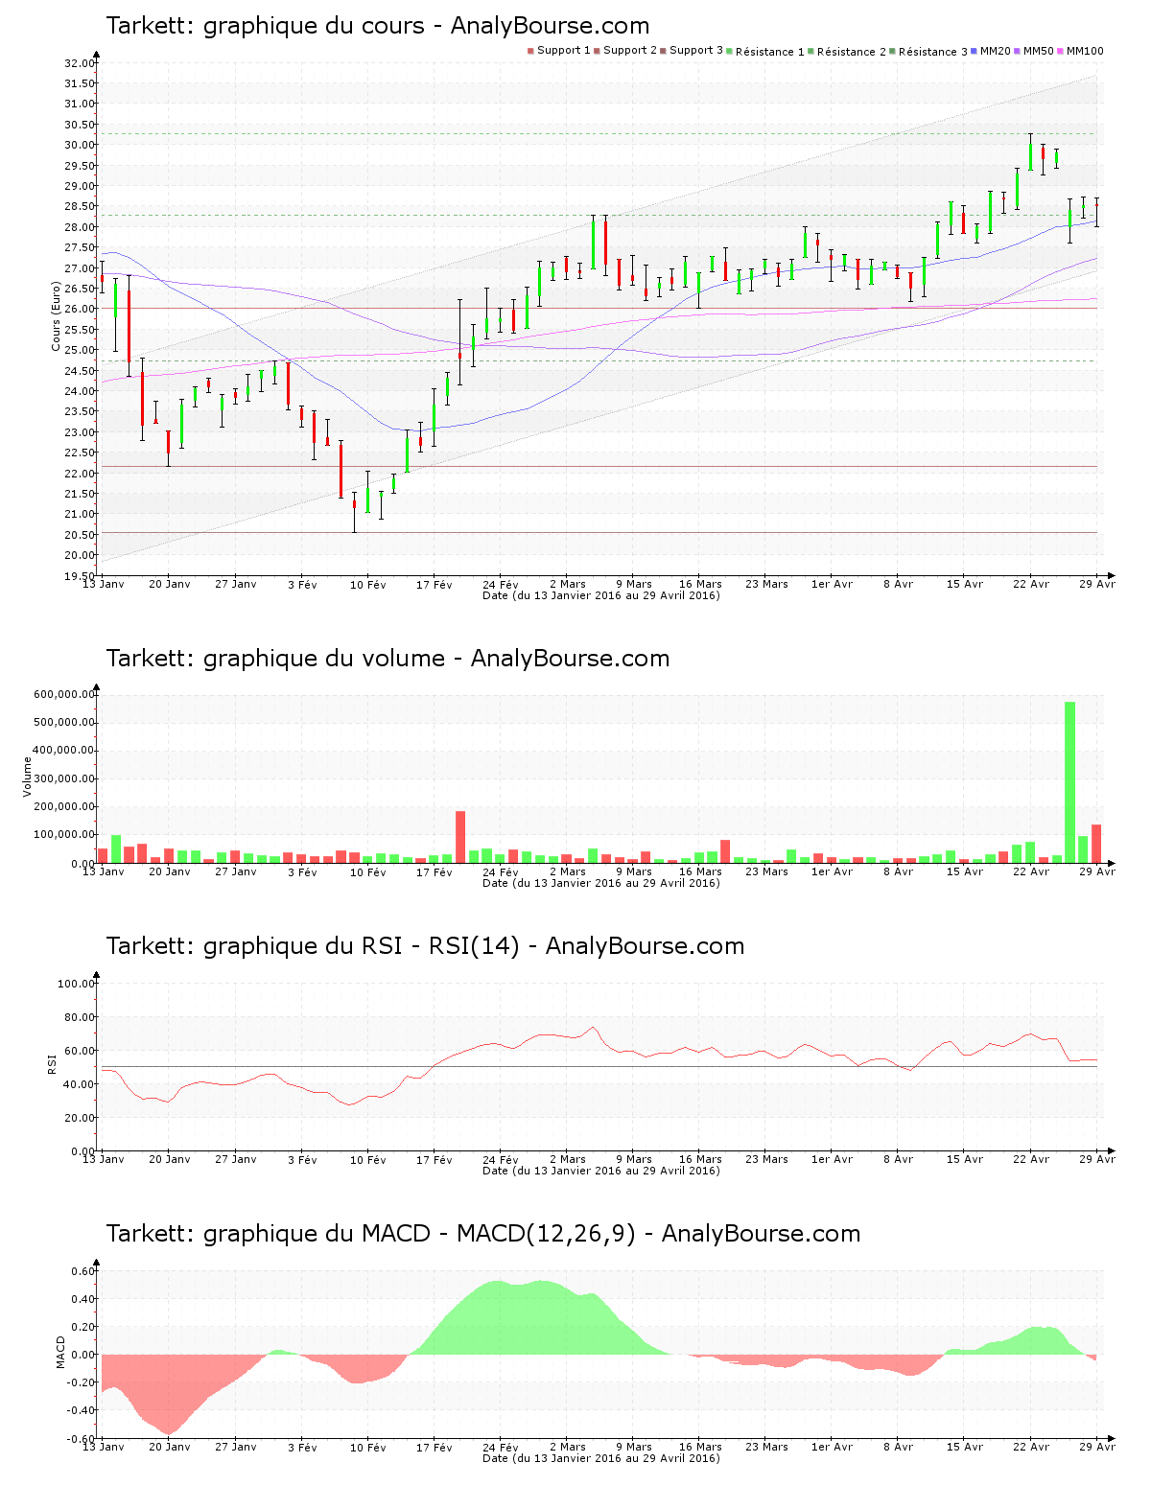Click the purple swatch beside MM50

[x=1018, y=51]
